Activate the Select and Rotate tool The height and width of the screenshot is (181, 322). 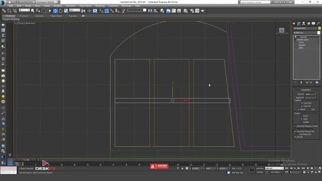pyautogui.click(x=60, y=11)
